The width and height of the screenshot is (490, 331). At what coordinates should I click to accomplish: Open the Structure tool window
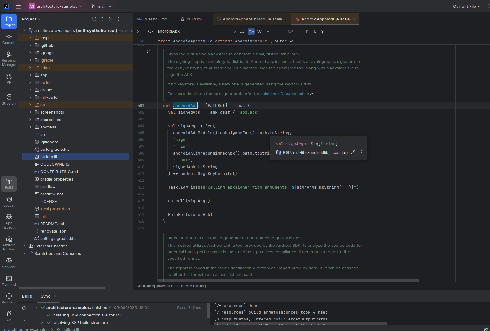point(9,100)
